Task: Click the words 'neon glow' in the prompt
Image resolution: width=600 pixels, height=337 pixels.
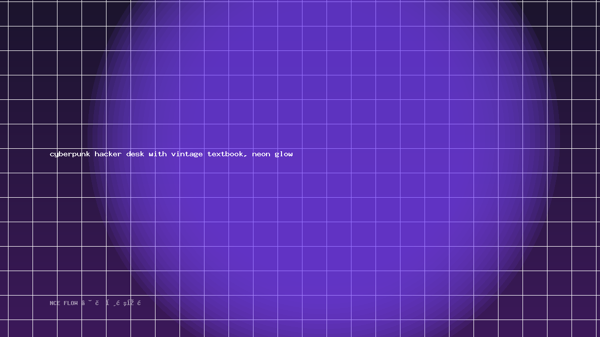Action: [x=272, y=154]
